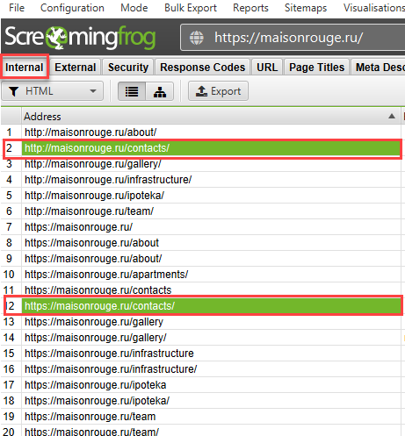Switch to the Page Titles tab

316,68
